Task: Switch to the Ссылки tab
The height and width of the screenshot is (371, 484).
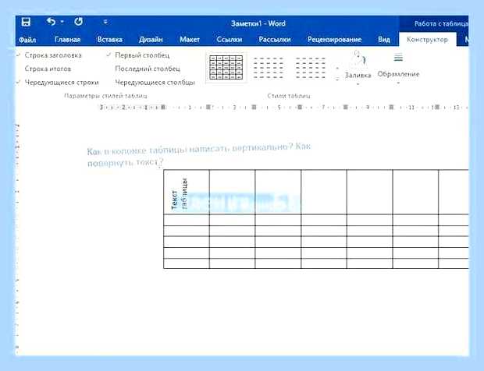Action: pyautogui.click(x=230, y=40)
